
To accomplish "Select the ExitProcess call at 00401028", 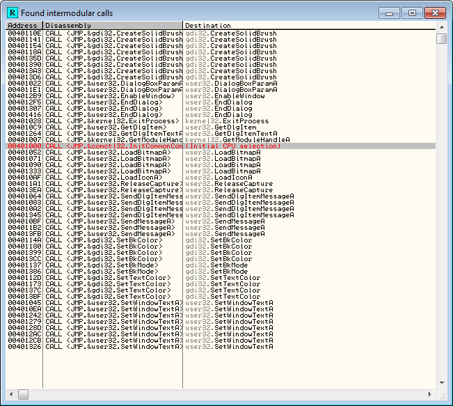I will 221,121.
